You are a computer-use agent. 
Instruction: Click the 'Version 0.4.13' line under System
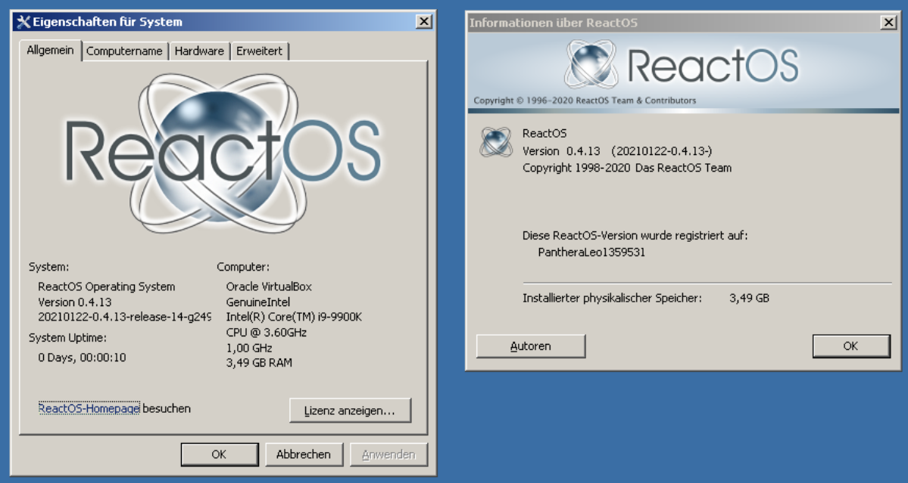pyautogui.click(x=75, y=302)
